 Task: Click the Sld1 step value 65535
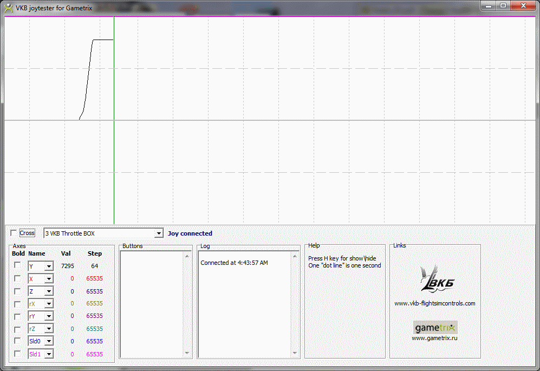[94, 354]
